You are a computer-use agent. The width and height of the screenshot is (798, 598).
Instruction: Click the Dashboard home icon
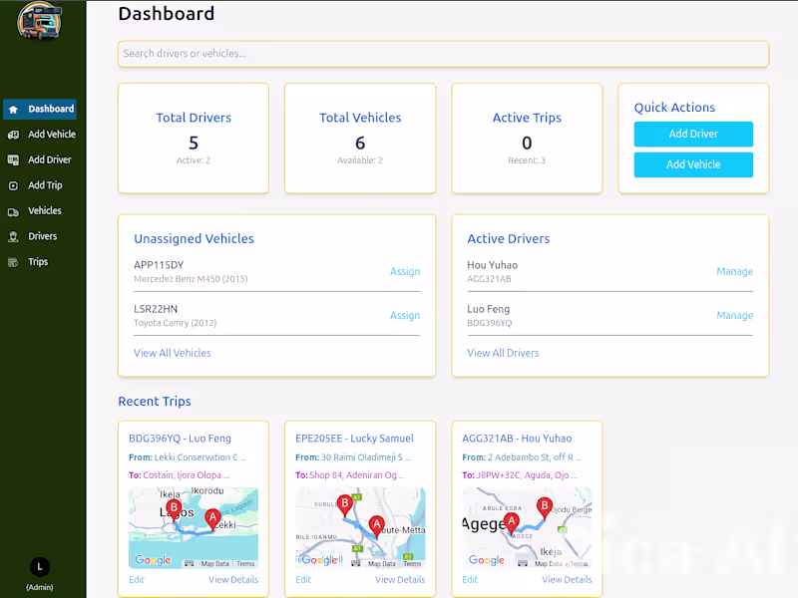click(x=13, y=110)
